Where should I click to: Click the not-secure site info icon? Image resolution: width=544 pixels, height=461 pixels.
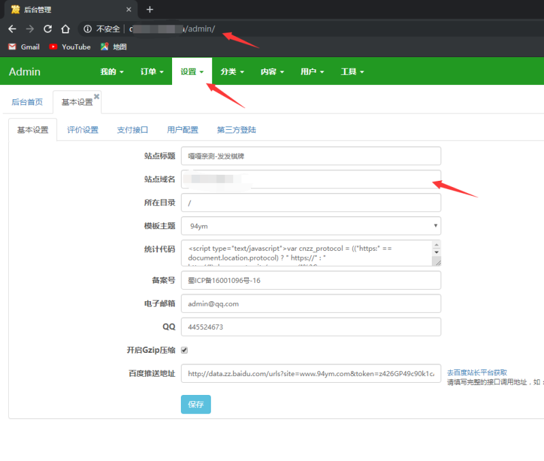[88, 29]
